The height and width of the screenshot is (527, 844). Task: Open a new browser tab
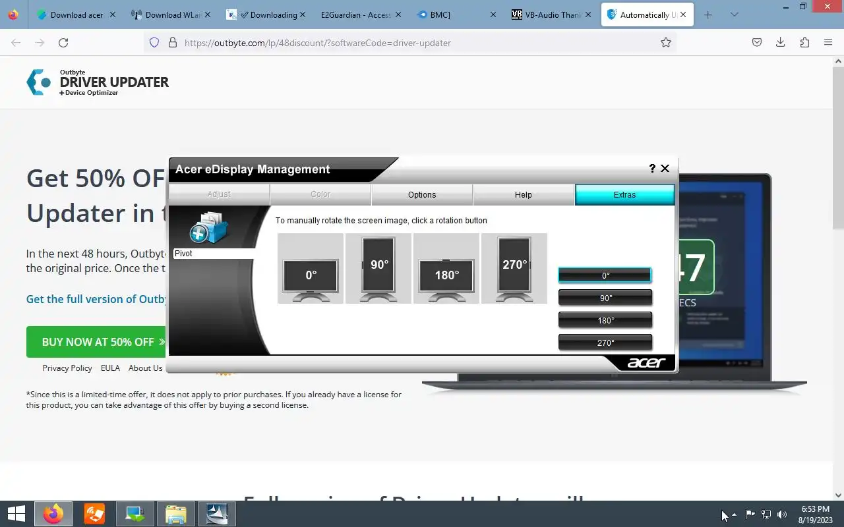click(708, 14)
